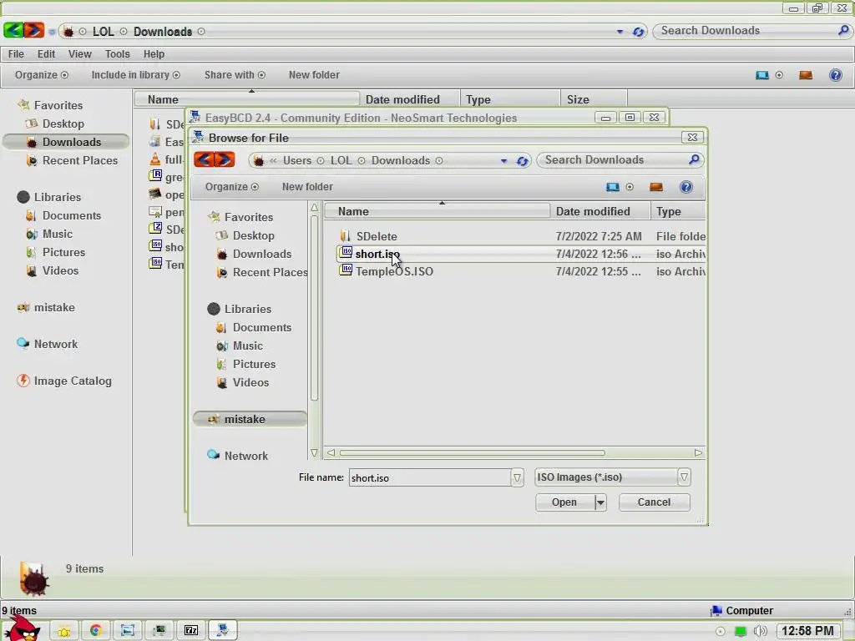Click the back arrow in Browse for File dialog
This screenshot has height=641, width=855.
204,159
